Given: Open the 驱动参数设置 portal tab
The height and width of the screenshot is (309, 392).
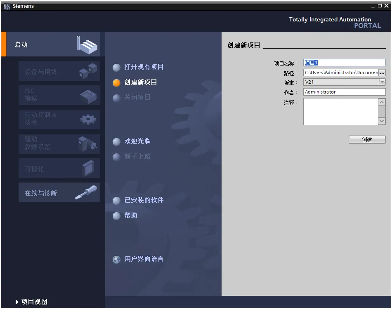Looking at the screenshot, I should pyautogui.click(x=59, y=143).
